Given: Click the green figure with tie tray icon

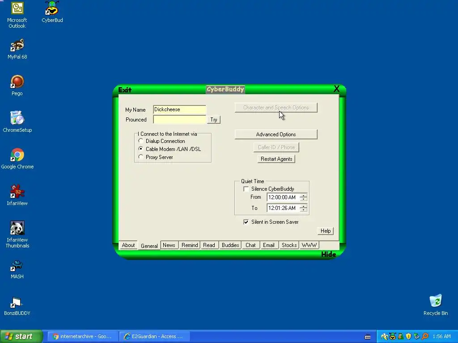Looking at the screenshot, I should (400, 337).
